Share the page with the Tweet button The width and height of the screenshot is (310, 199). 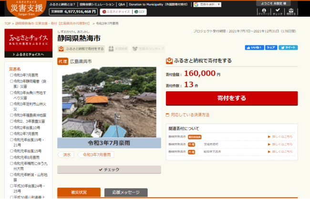pyautogui.click(x=288, y=48)
